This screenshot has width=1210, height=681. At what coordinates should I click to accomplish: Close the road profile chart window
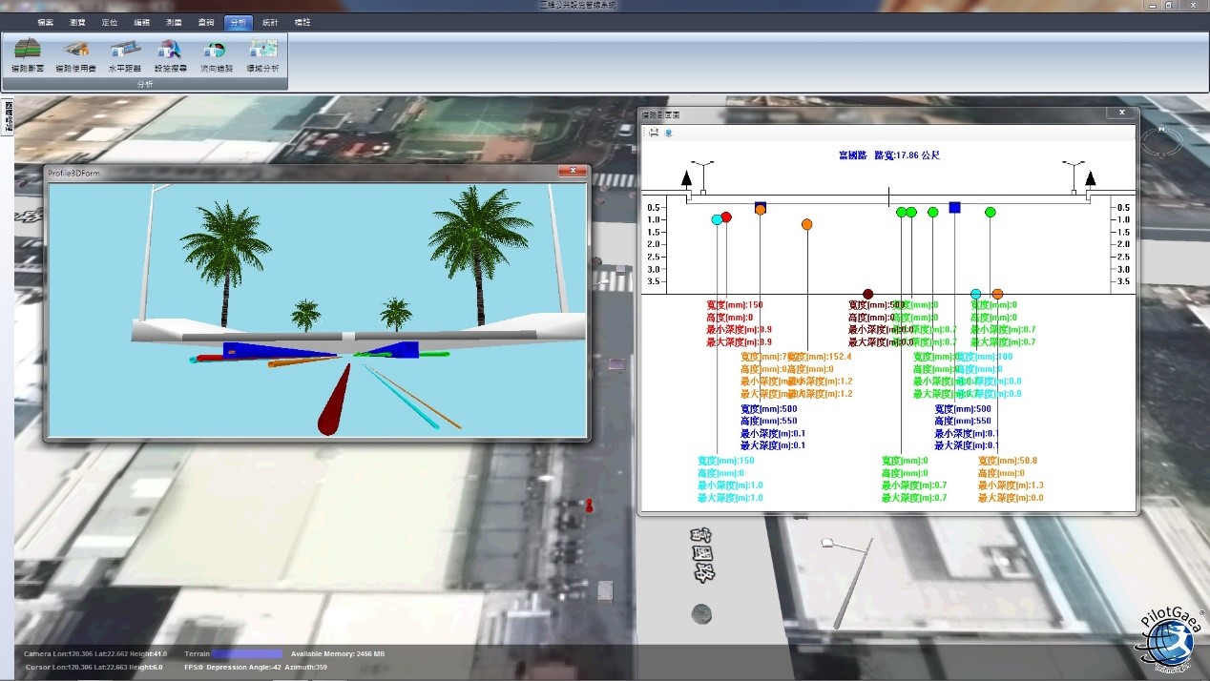point(1120,113)
